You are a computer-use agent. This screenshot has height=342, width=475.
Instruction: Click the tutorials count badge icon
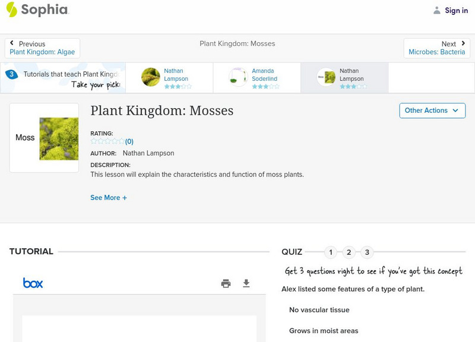11,74
